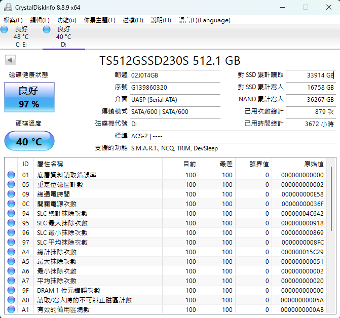Open the 磁碟(D) menu
The image size is (340, 318).
(x=133, y=20)
